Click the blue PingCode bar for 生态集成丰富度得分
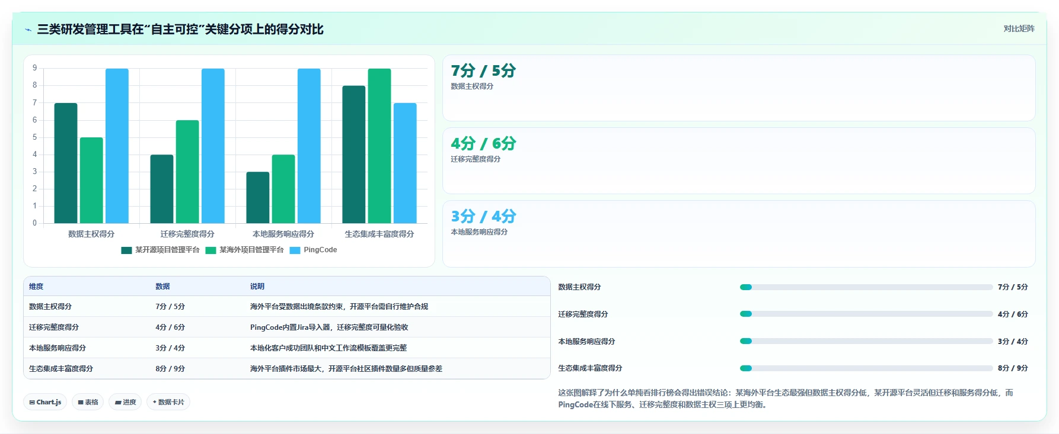 (x=405, y=163)
